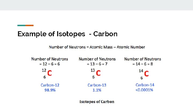Click the blue "Carbon-14" label

(x=145, y=85)
